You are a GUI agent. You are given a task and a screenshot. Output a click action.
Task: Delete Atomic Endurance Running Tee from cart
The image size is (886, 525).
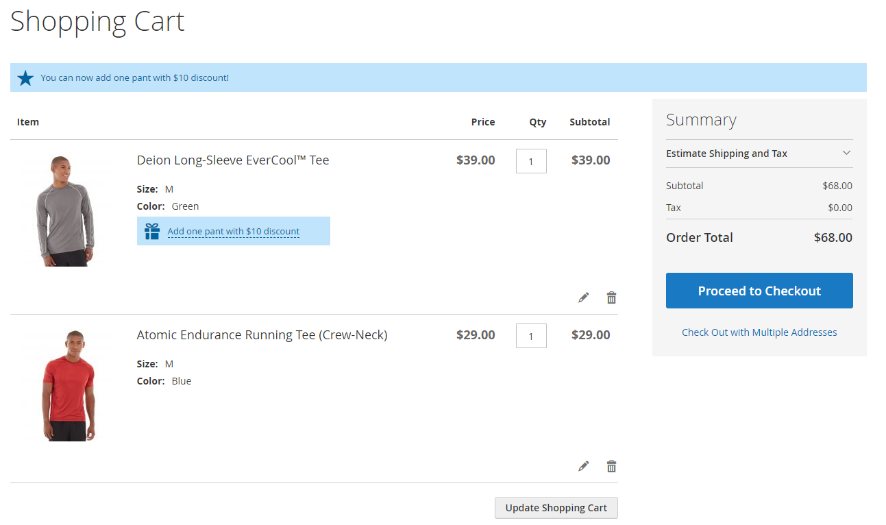coord(611,466)
